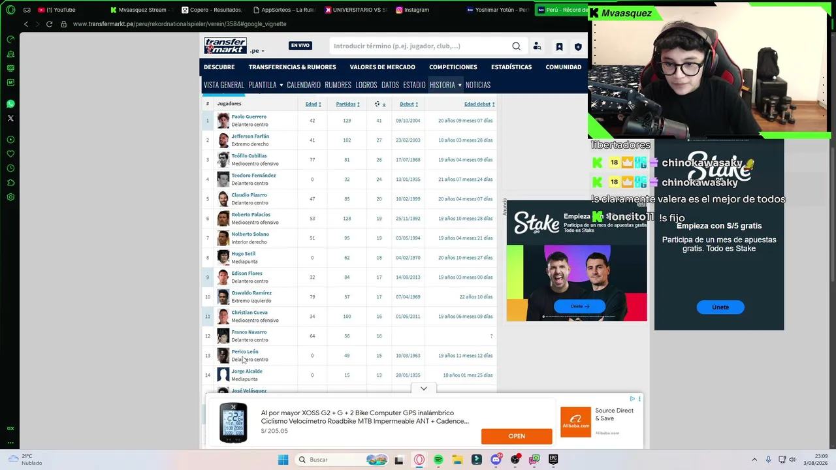Open Paolo Guerrero's player profile

pyautogui.click(x=249, y=117)
